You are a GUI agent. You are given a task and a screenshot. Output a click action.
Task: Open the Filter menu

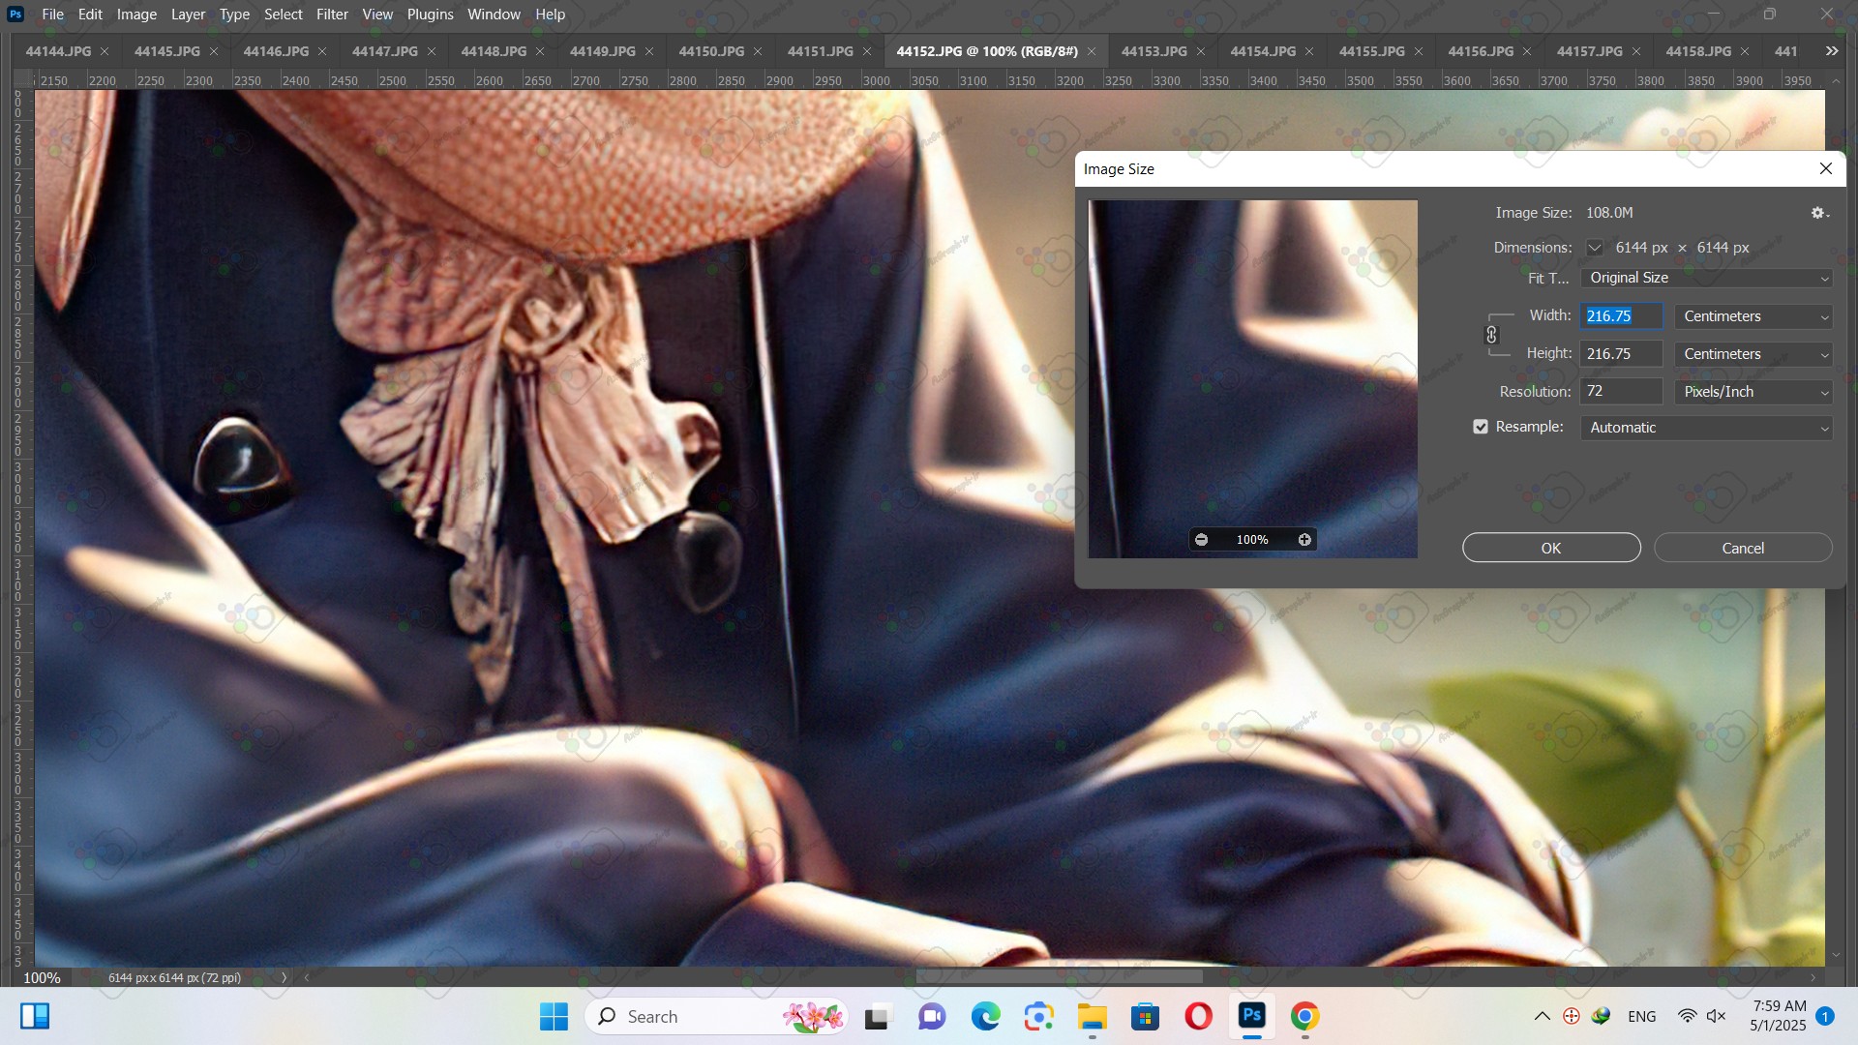point(332,15)
